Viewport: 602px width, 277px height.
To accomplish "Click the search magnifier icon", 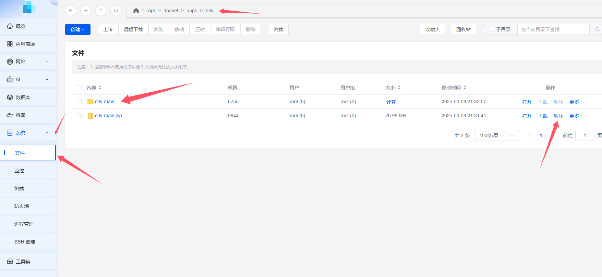I will [597, 29].
